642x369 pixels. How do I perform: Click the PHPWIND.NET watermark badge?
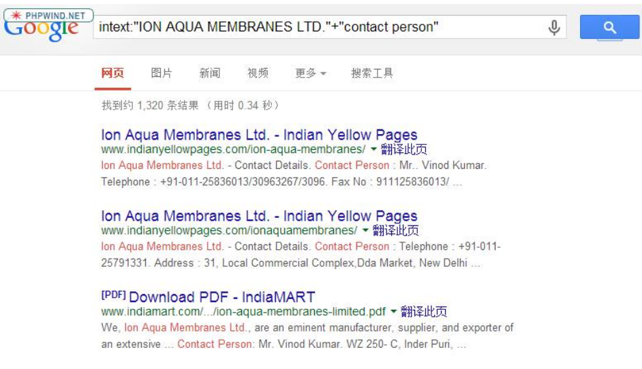(48, 16)
